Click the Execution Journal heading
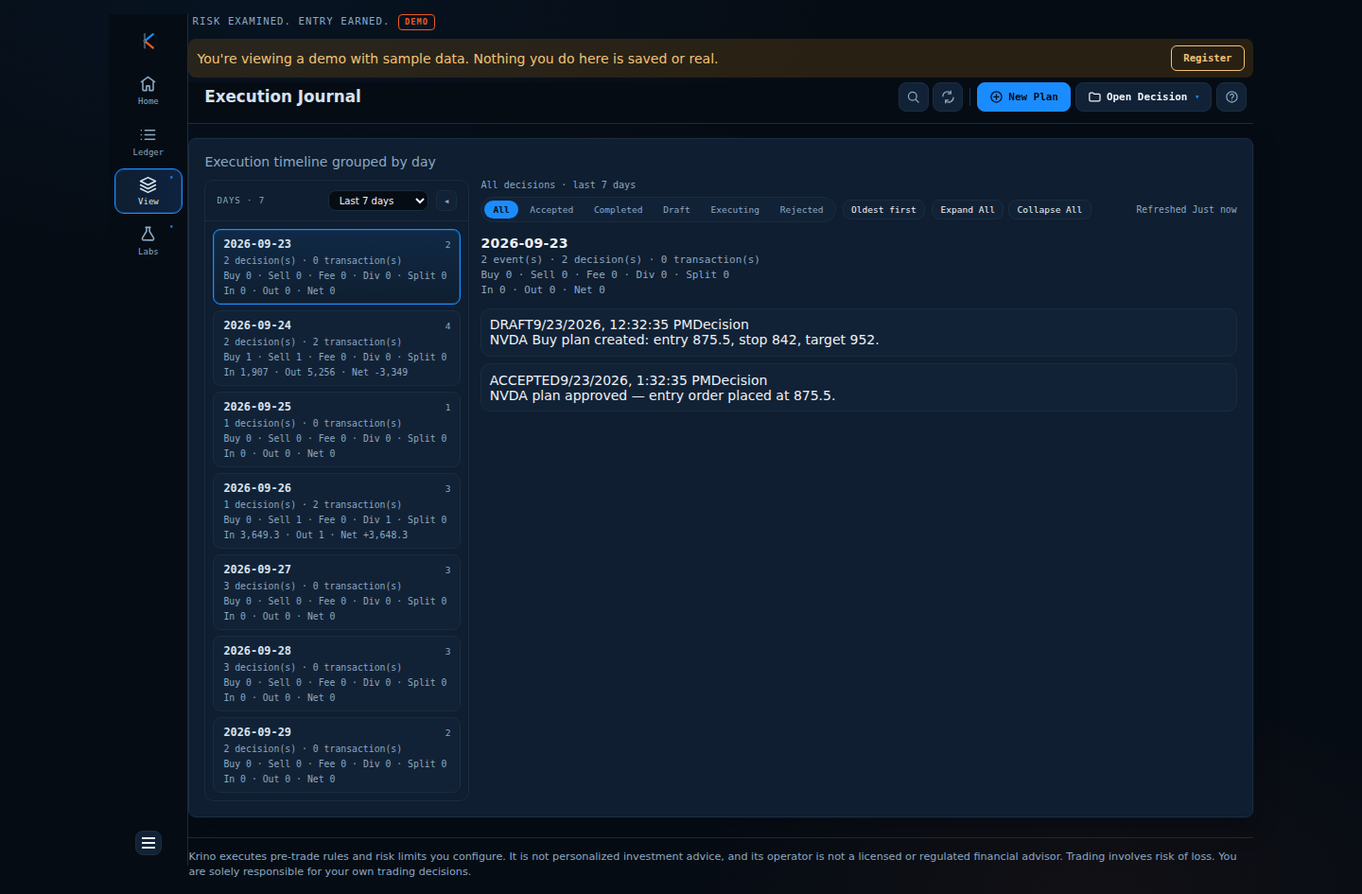Screen dimensions: 1362x894 point(283,96)
